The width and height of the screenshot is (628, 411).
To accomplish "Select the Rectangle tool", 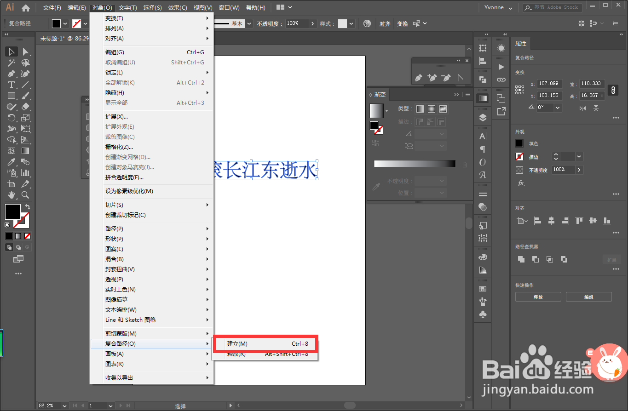I will point(12,96).
